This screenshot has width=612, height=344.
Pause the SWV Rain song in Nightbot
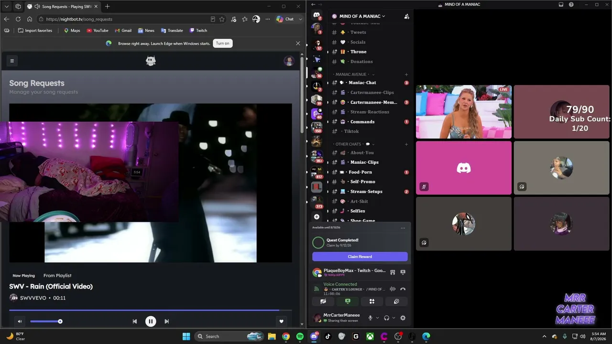[x=151, y=322]
